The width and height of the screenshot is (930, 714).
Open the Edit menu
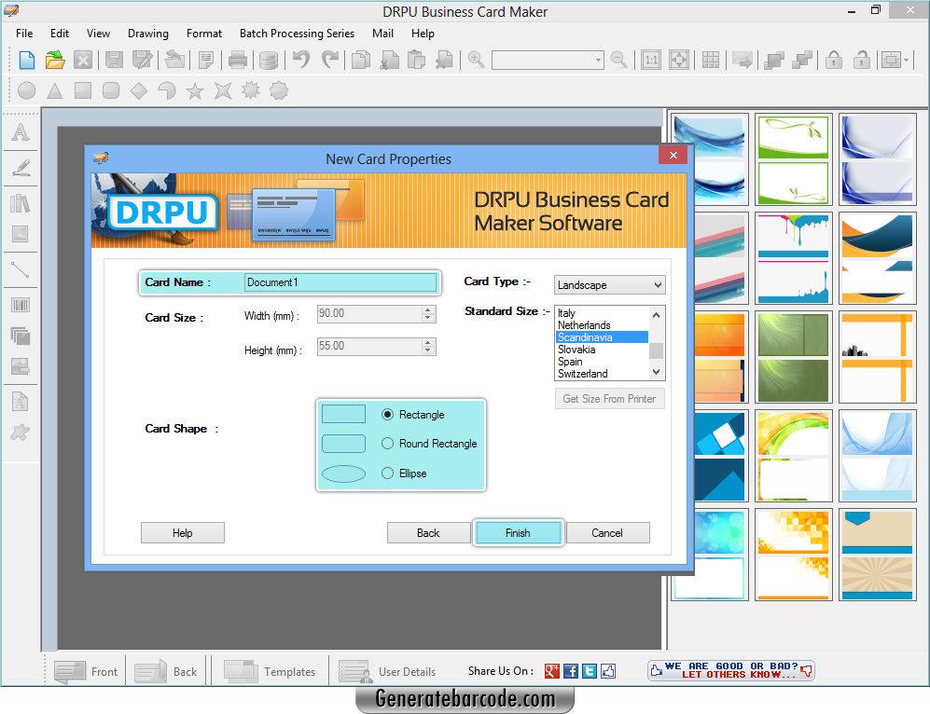click(60, 34)
